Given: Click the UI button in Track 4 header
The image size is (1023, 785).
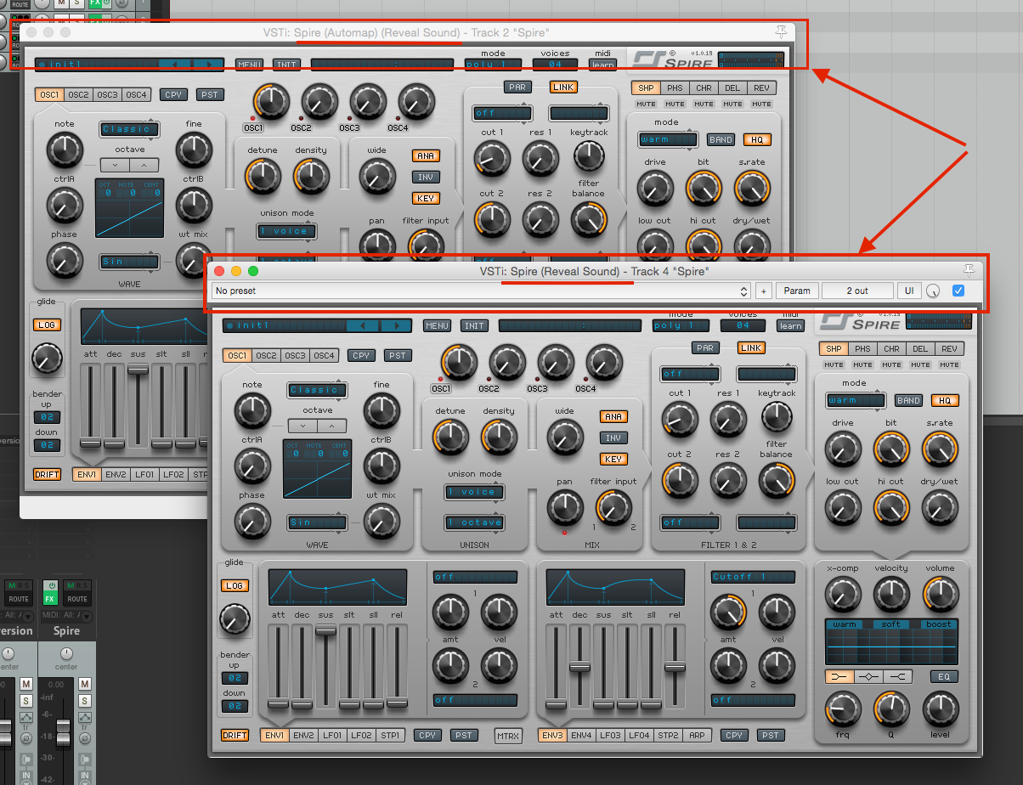Looking at the screenshot, I should point(909,291).
